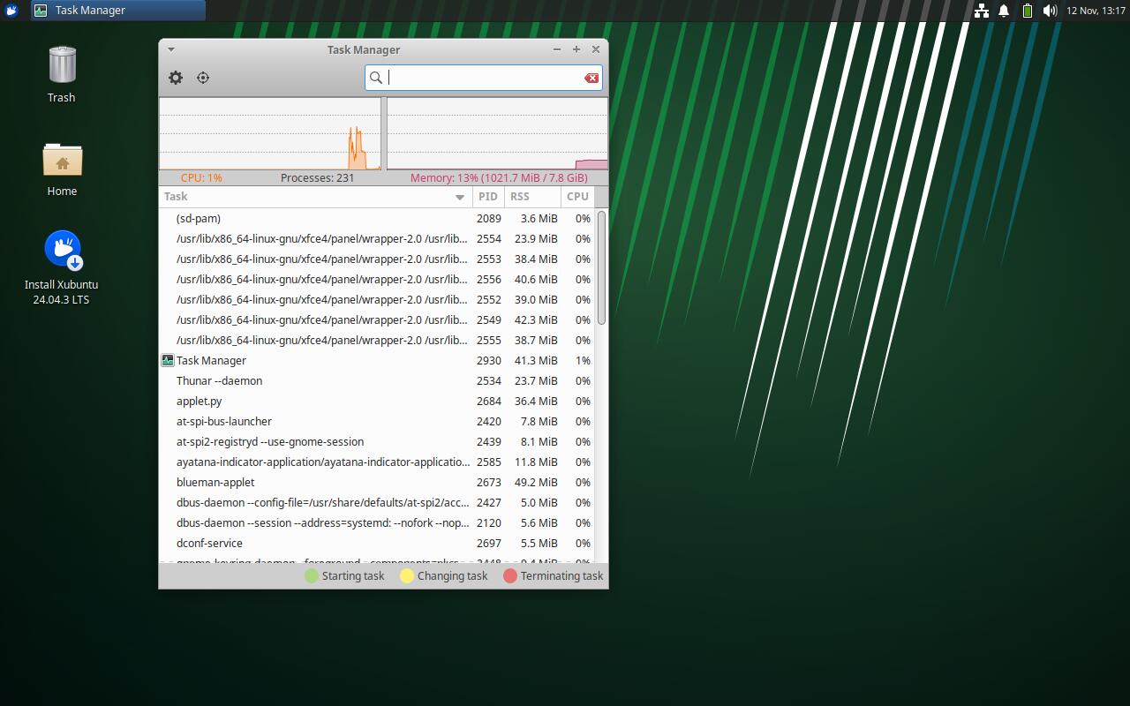Sort processes by RSS column

(532, 197)
